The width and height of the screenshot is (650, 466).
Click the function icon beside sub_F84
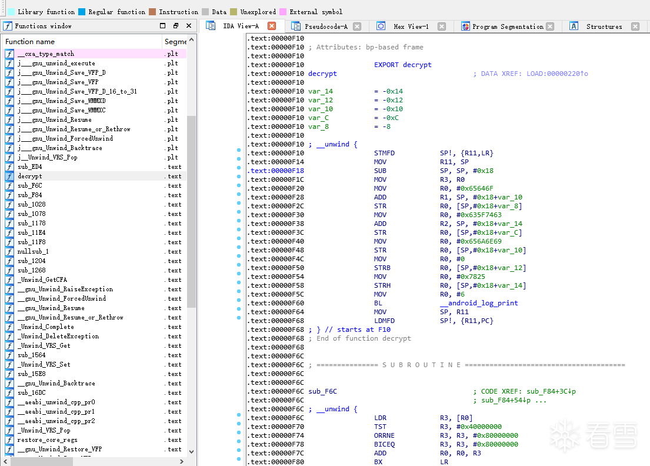(9, 195)
